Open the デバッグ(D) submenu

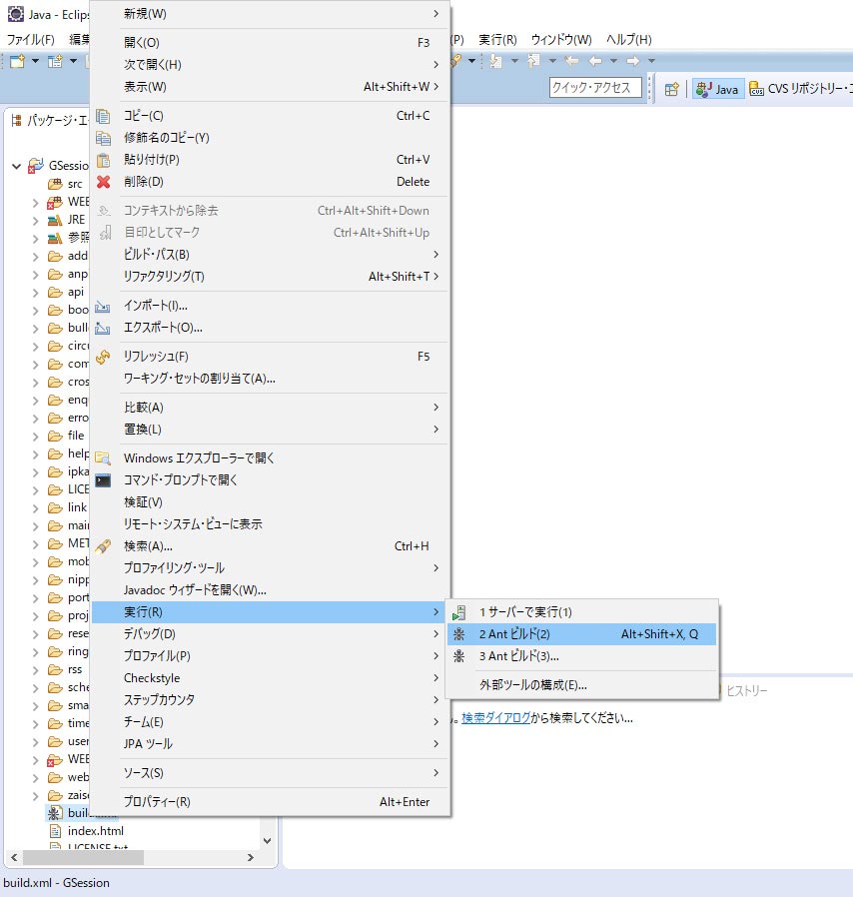[x=271, y=634]
